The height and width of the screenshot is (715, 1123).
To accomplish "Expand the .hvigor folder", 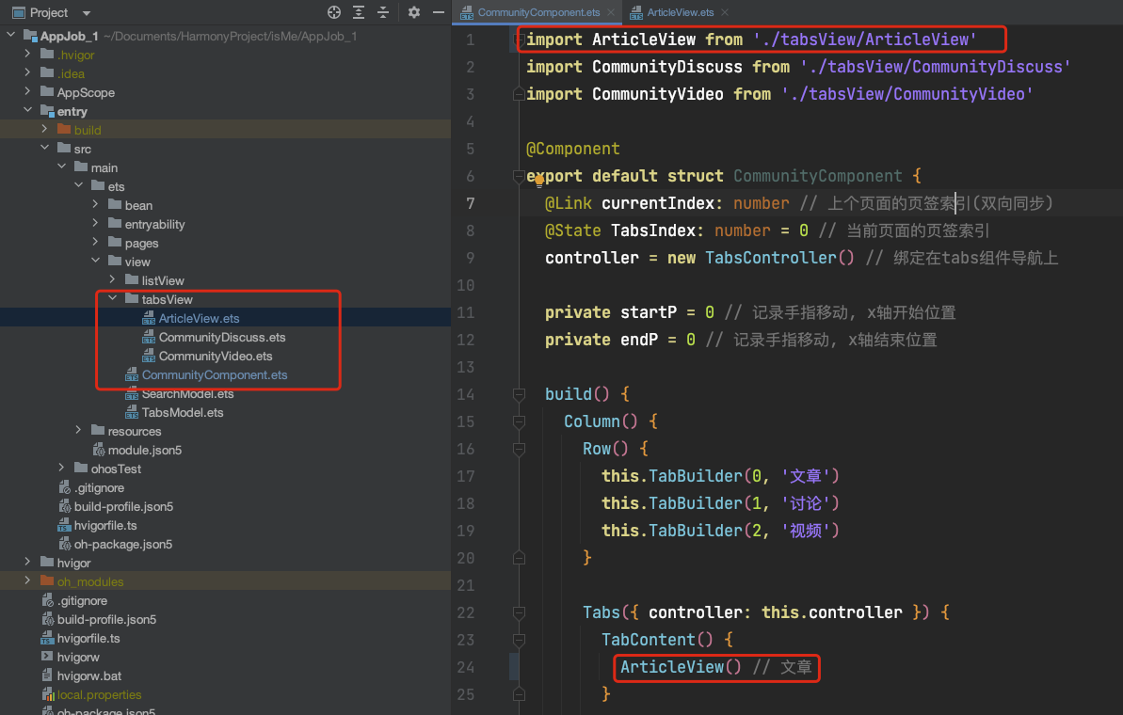I will (27, 54).
